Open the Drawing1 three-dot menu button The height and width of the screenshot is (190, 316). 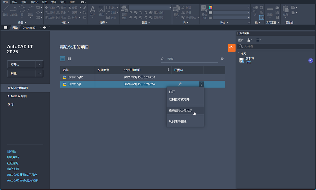click(x=201, y=84)
